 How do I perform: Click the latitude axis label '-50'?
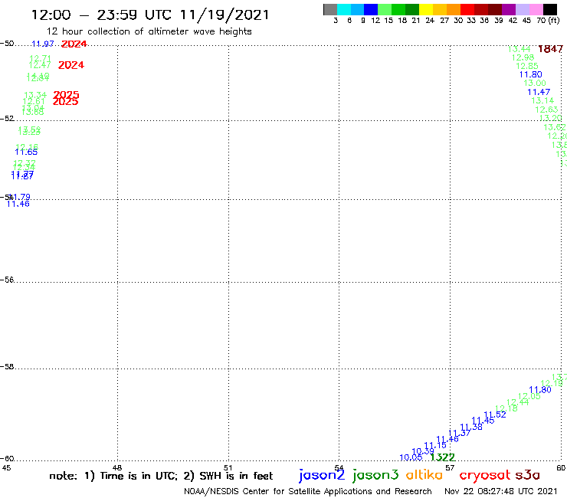pos(7,44)
